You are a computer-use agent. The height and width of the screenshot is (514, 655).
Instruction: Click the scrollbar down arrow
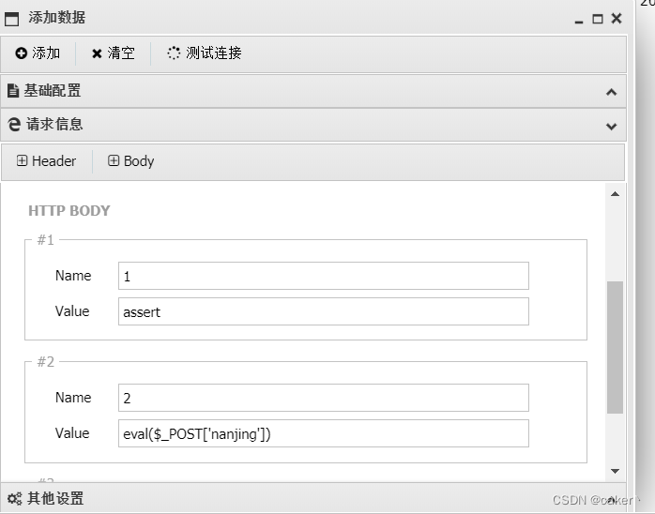coord(615,471)
